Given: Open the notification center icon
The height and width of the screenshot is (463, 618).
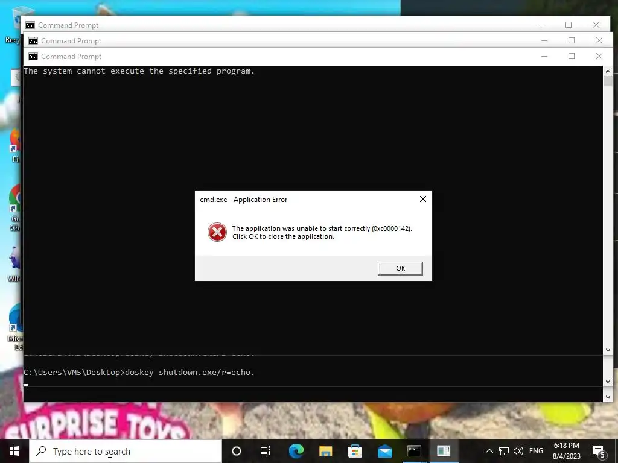Looking at the screenshot, I should (599, 452).
